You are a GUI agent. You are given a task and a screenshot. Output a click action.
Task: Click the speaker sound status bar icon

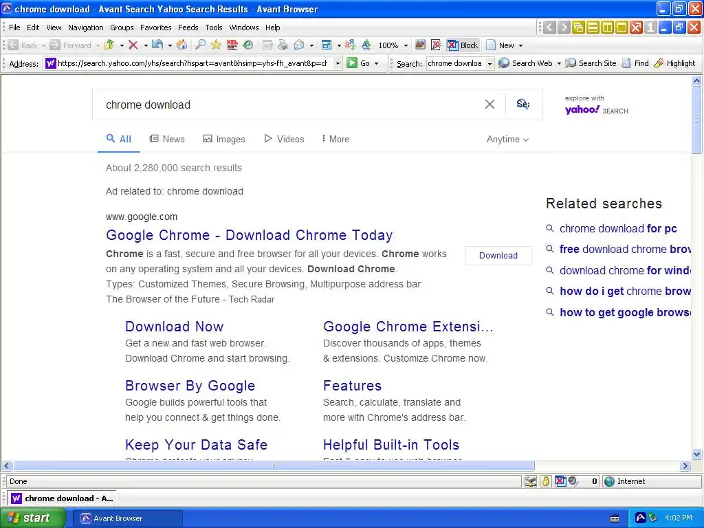point(573,481)
